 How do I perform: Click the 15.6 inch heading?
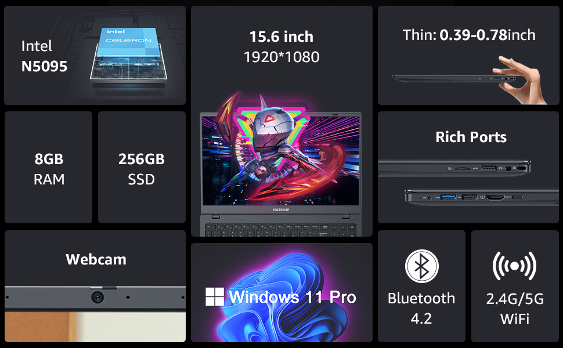[281, 37]
